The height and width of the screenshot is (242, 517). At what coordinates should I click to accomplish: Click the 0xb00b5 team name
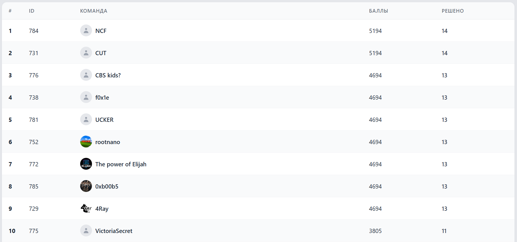click(x=107, y=186)
